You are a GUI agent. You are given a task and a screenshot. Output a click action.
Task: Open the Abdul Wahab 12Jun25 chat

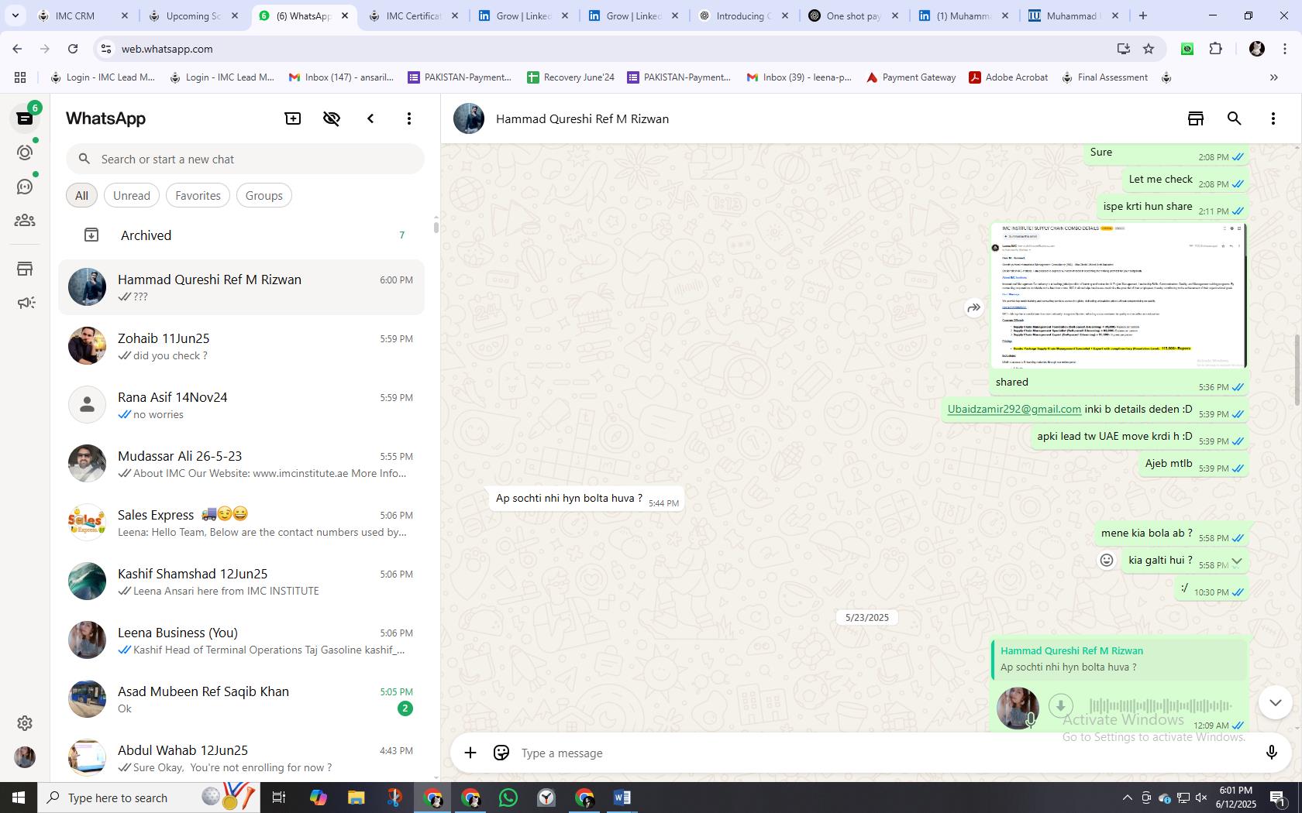pos(241,756)
